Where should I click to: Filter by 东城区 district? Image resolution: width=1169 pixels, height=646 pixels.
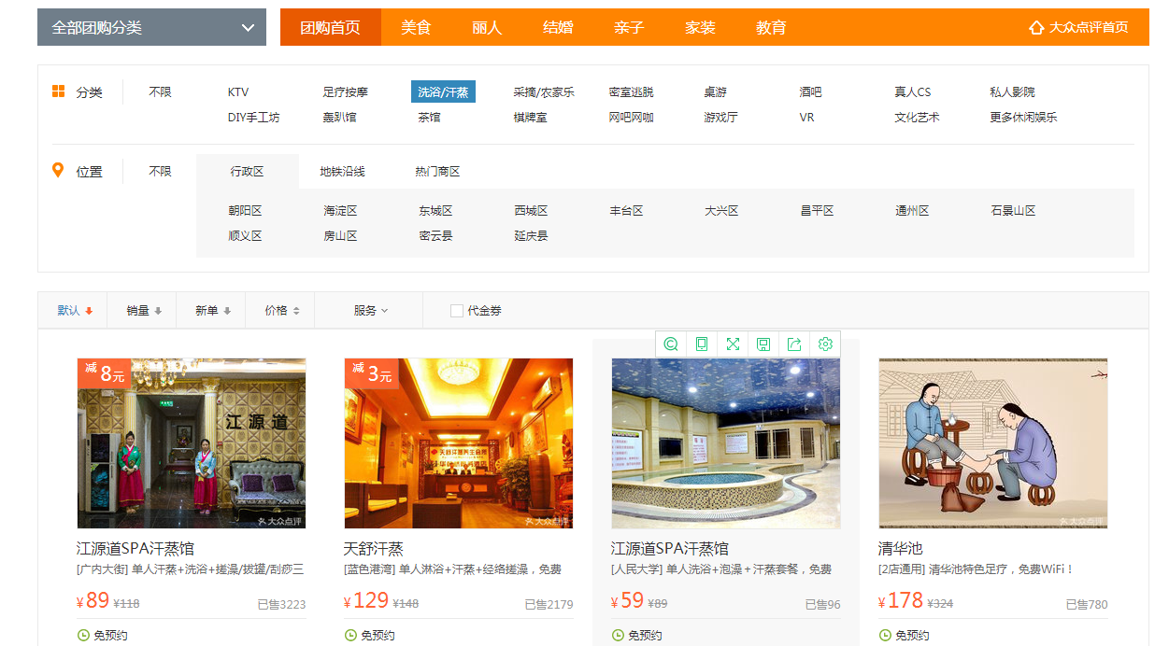[435, 211]
